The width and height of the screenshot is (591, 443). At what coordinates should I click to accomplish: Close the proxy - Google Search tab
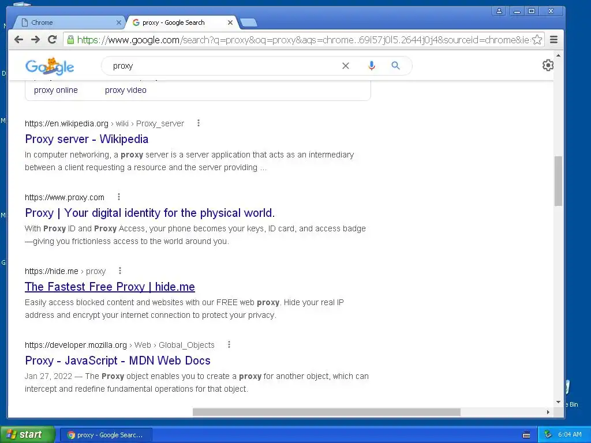[x=230, y=22]
